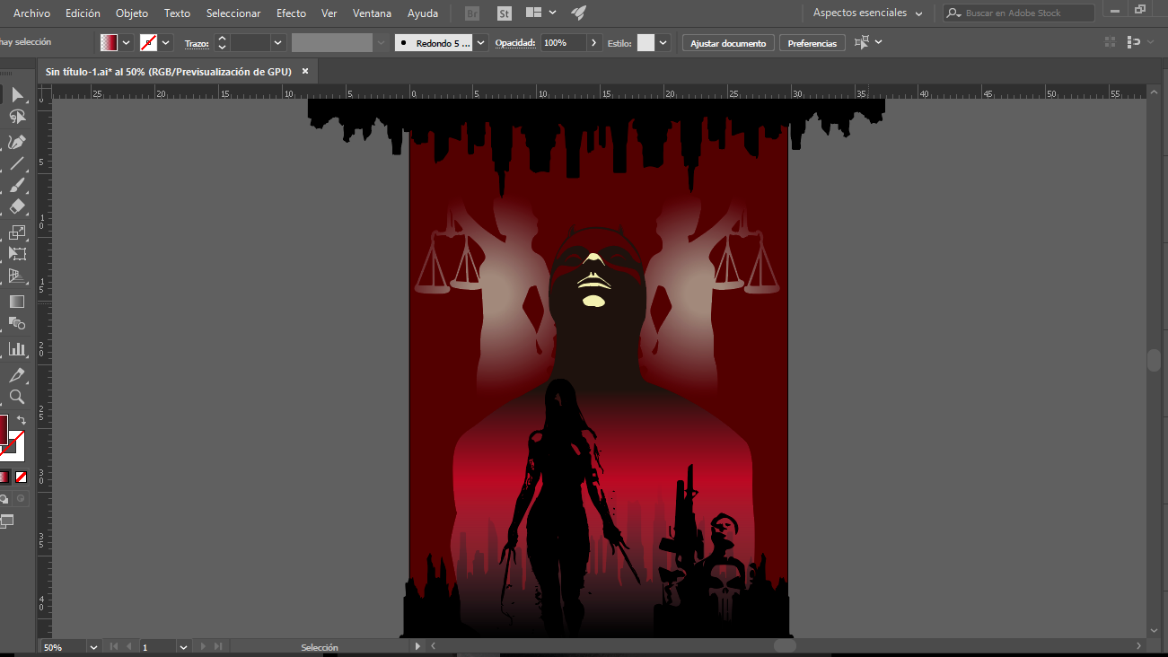Click the fill color swatch in toolbox
This screenshot has height=657, width=1168.
(3, 429)
